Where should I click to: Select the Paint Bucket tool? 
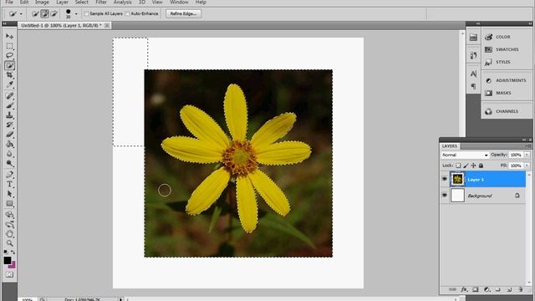click(x=9, y=144)
